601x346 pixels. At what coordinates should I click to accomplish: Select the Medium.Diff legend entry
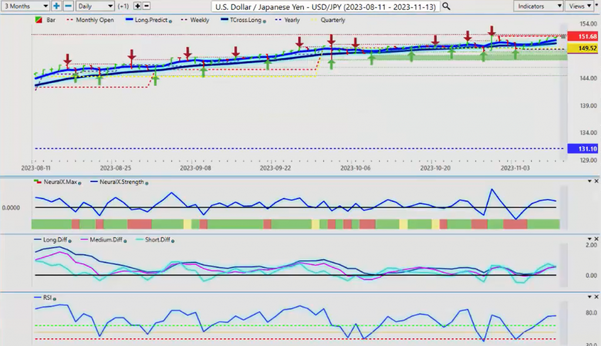pos(106,240)
